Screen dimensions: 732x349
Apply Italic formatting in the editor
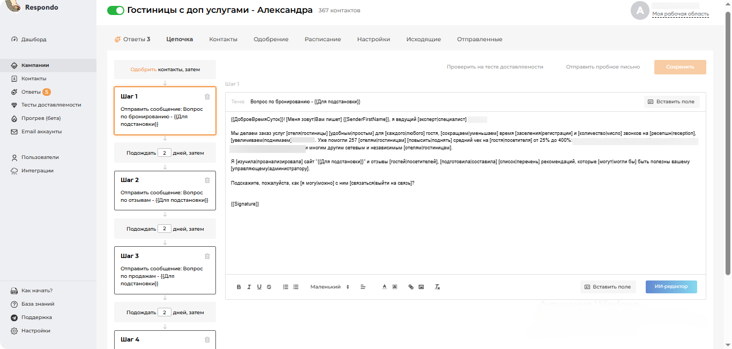[249, 287]
